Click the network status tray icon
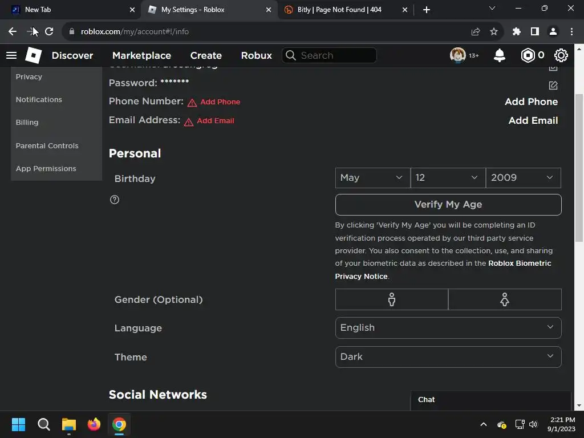This screenshot has width=584, height=438. pyautogui.click(x=520, y=424)
